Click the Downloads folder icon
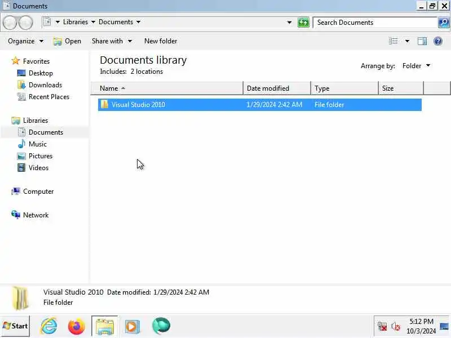 pos(21,85)
